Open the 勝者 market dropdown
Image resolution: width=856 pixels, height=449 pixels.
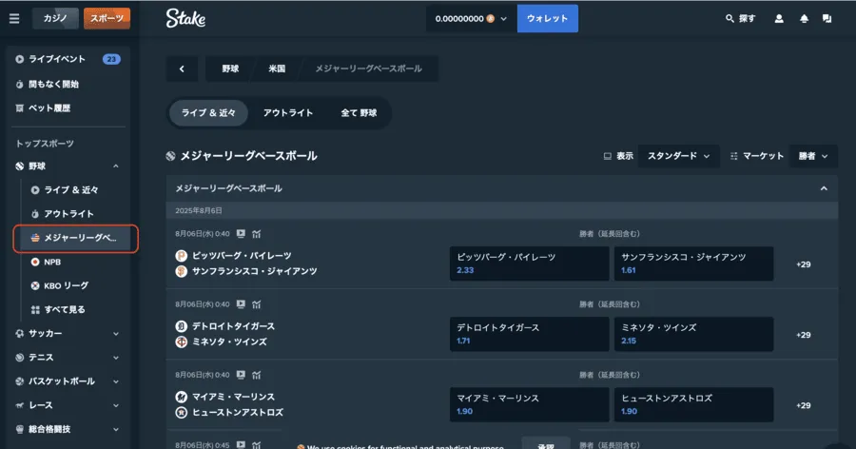[x=813, y=156]
